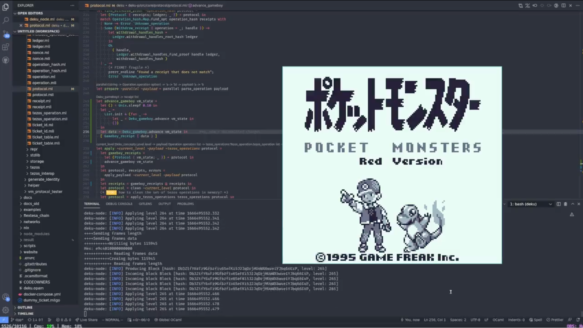Open the bash (deku) terminal dropdown
Viewport: 583px width, 328px height.
point(531,204)
